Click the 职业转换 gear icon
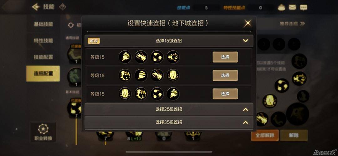Image resolution: width=338 pixels, height=156 pixels. coord(43,129)
